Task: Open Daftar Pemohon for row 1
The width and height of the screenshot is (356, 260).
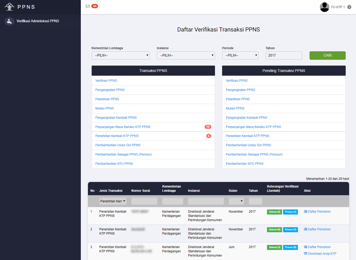Action: [319, 212]
